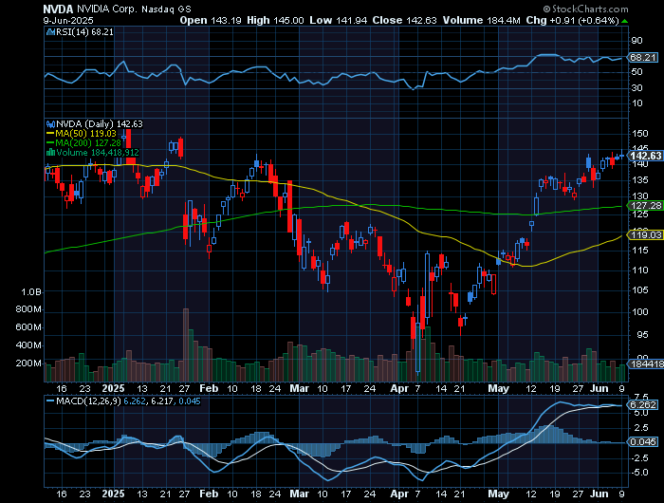Click May on the price panel date axis
This screenshot has height=503, width=664.
click(498, 388)
